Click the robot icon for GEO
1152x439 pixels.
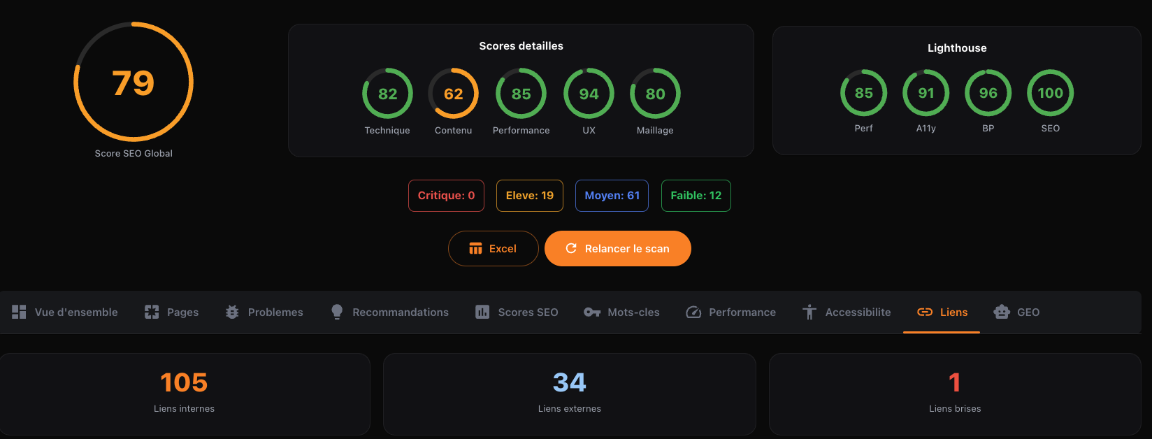(1002, 312)
